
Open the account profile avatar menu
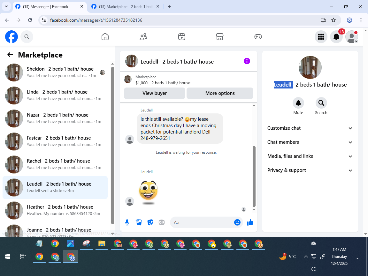click(x=352, y=37)
